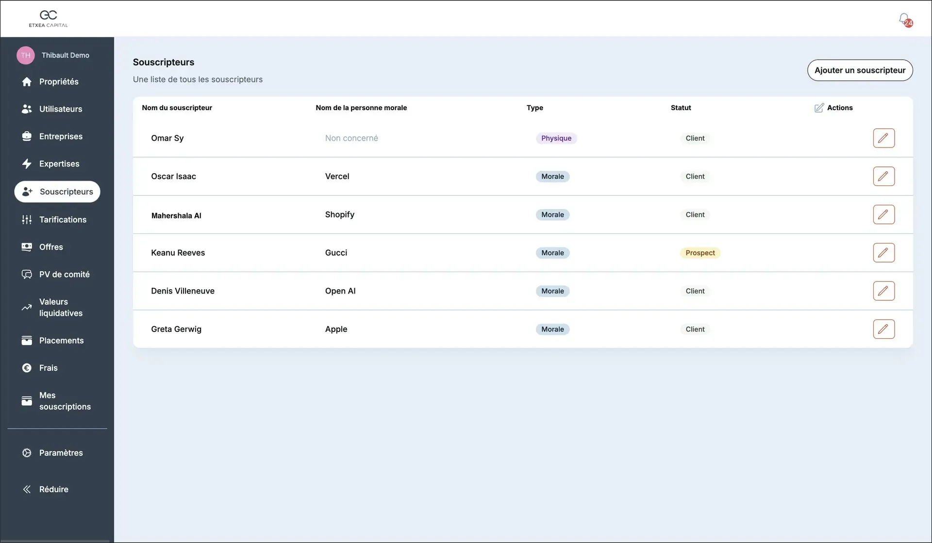Click Client status in Greta Gerwig row
Image resolution: width=932 pixels, height=543 pixels.
coord(695,329)
